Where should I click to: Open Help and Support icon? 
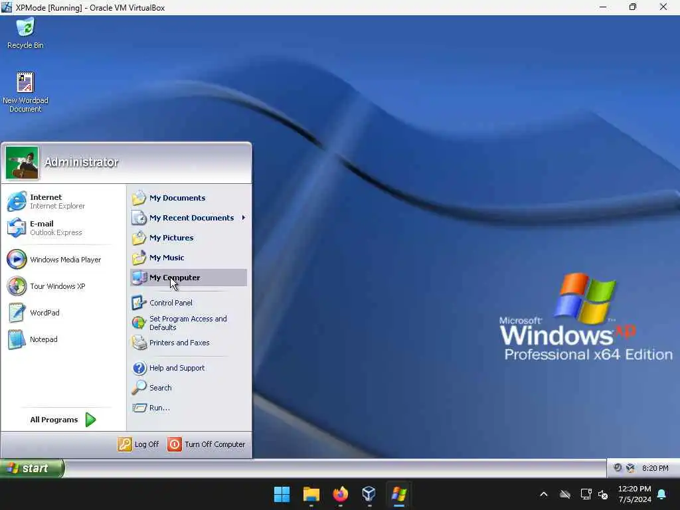139,368
